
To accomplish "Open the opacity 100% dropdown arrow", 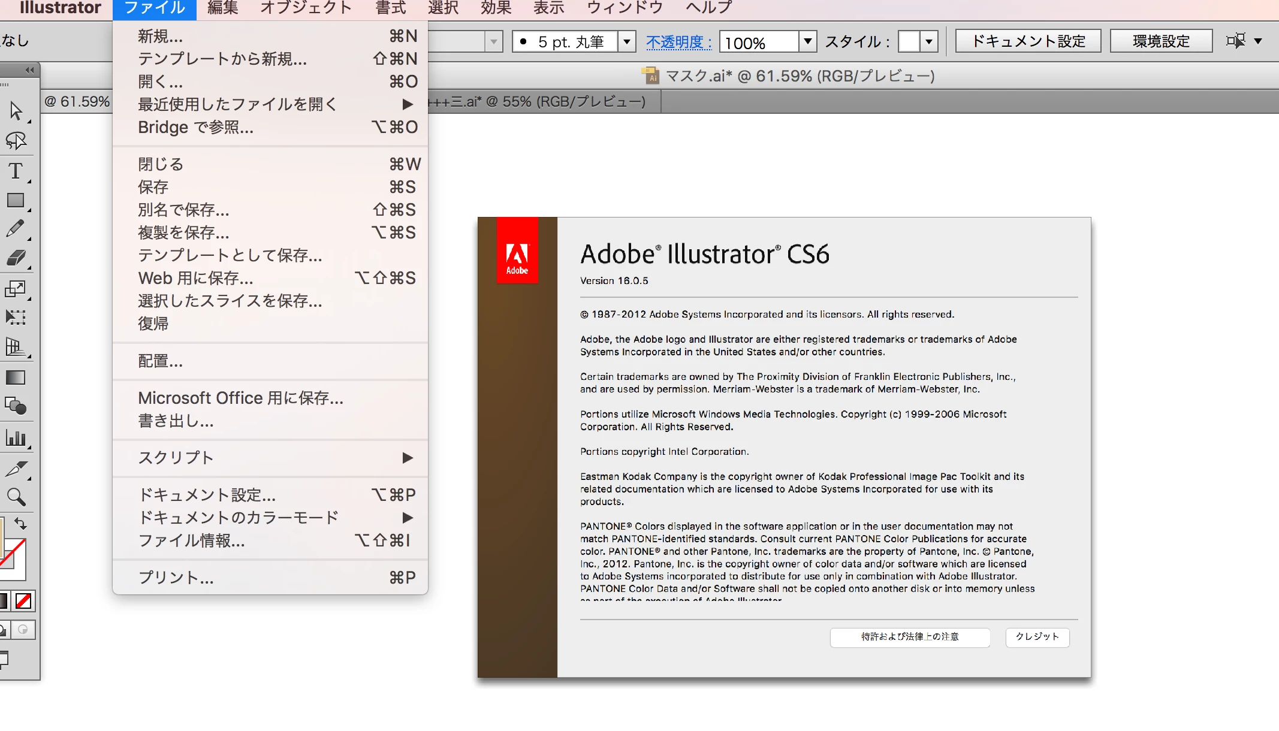I will point(808,41).
